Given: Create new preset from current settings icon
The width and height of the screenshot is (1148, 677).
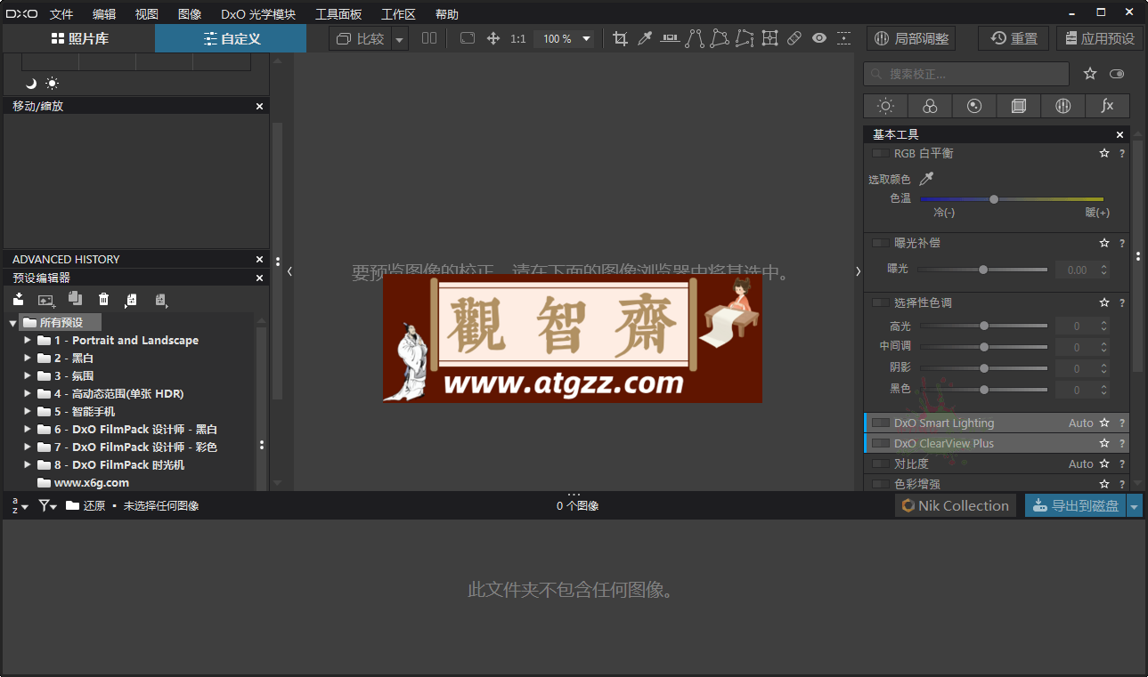Looking at the screenshot, I should coord(46,300).
